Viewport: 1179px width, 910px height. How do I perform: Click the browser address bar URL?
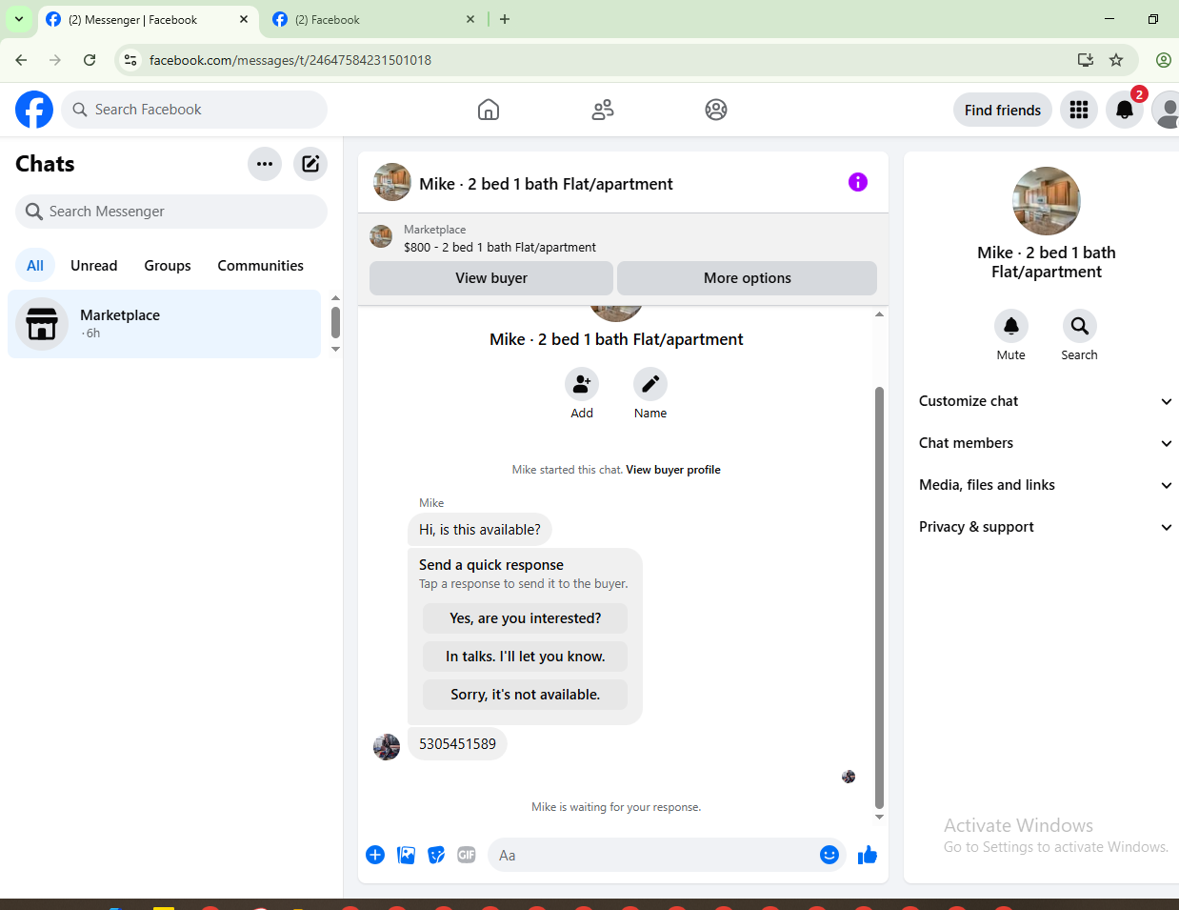pyautogui.click(x=290, y=60)
